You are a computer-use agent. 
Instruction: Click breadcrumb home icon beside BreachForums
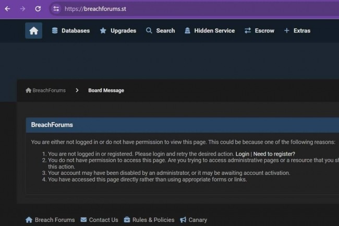click(28, 90)
